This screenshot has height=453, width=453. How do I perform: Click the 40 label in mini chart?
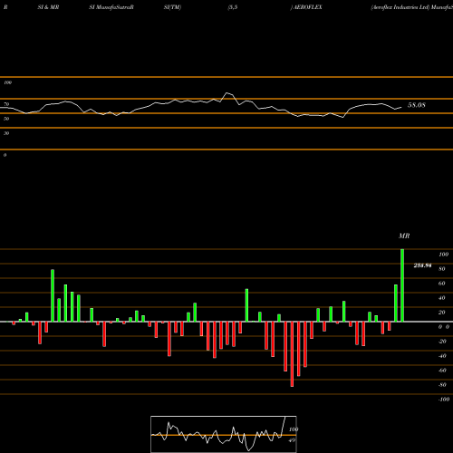point(292,440)
